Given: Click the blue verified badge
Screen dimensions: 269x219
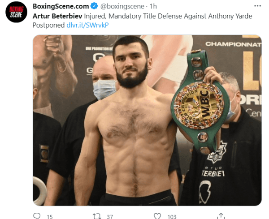Looking at the screenshot, I should (x=94, y=6).
